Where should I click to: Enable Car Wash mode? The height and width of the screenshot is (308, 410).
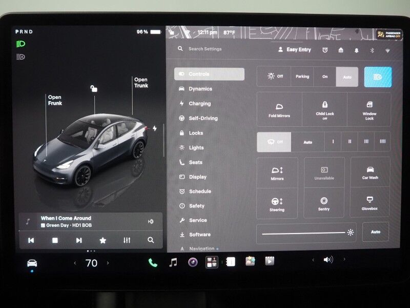point(370,172)
